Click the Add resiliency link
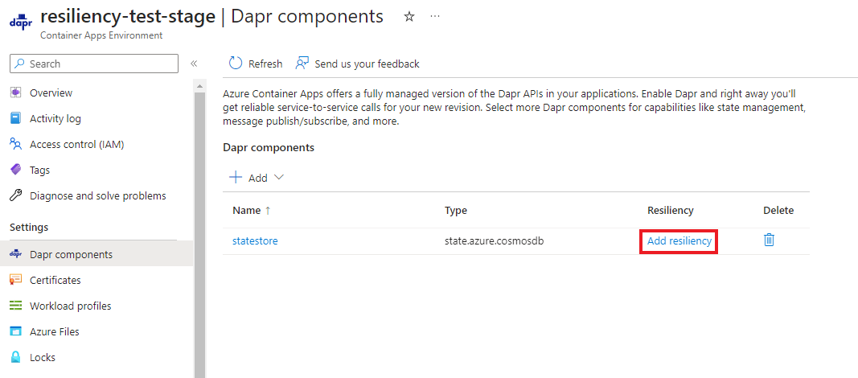 [679, 240]
